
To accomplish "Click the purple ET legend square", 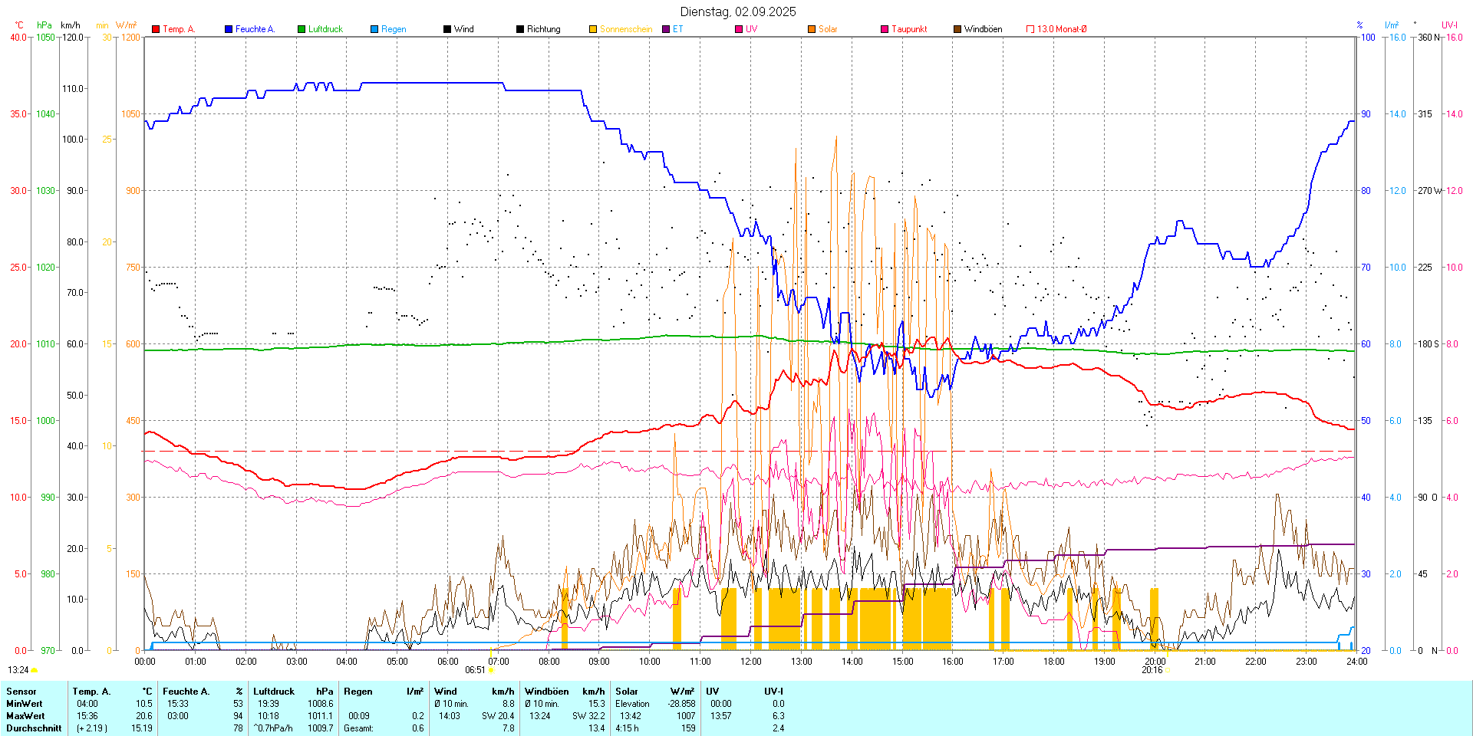I will tap(666, 29).
